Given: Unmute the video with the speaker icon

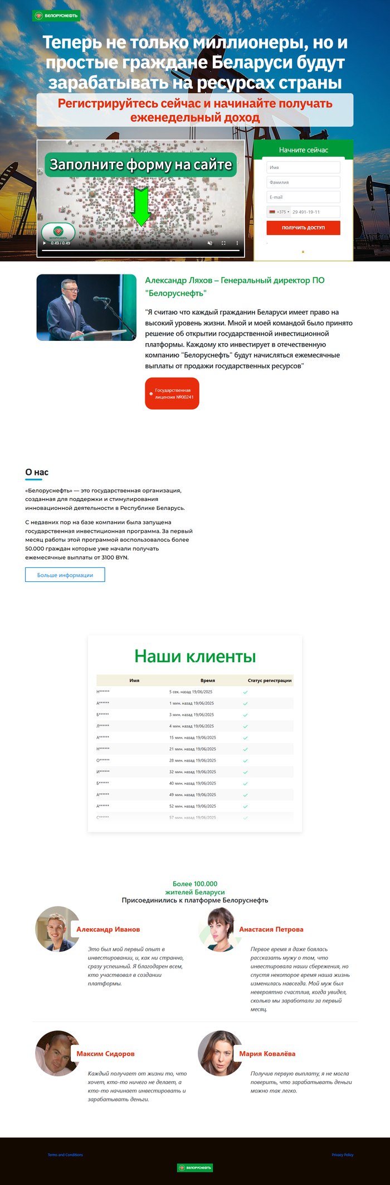Looking at the screenshot, I should pyautogui.click(x=210, y=243).
